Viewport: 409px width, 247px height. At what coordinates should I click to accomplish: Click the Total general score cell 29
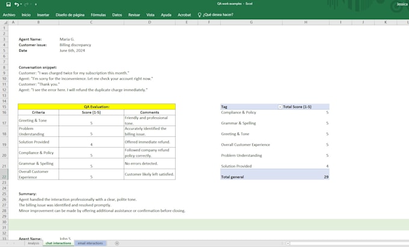(327, 177)
